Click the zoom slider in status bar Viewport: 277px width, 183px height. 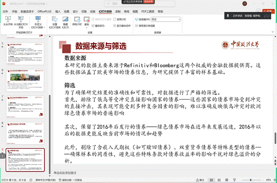tap(250, 180)
